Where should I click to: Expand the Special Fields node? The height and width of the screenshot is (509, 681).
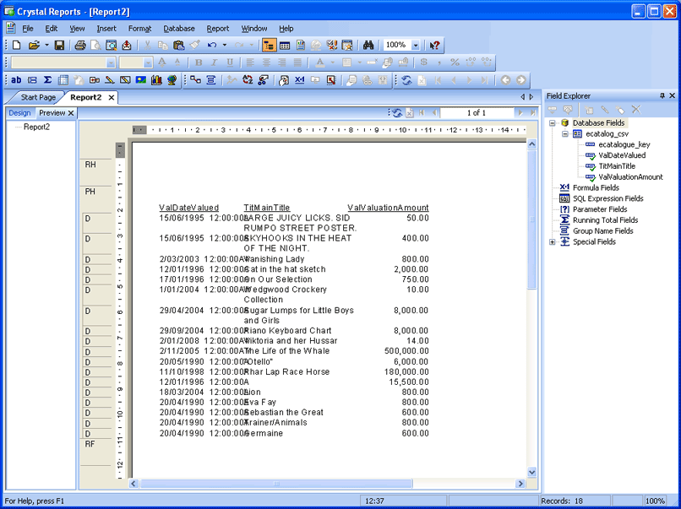552,241
